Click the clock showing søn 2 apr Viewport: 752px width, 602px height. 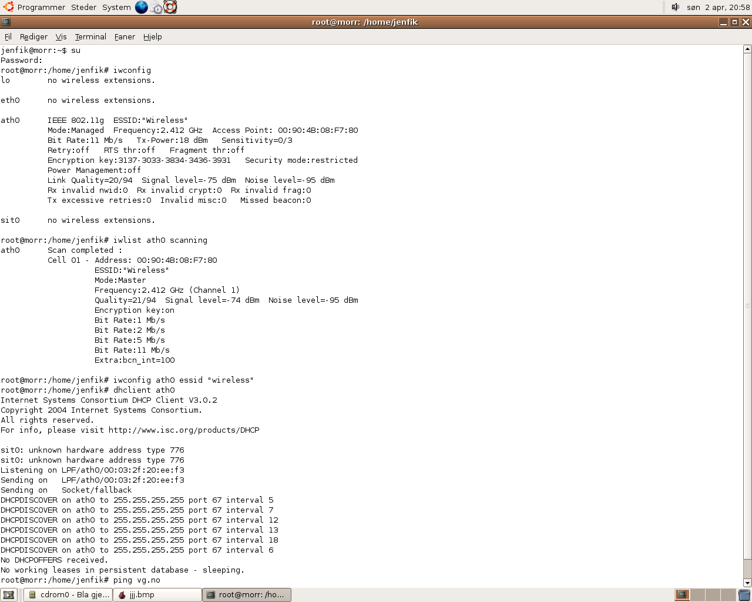coord(718,7)
